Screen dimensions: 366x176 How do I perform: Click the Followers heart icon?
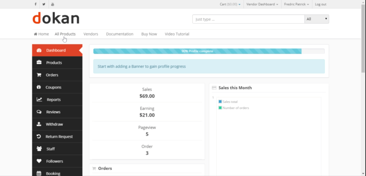(39, 161)
